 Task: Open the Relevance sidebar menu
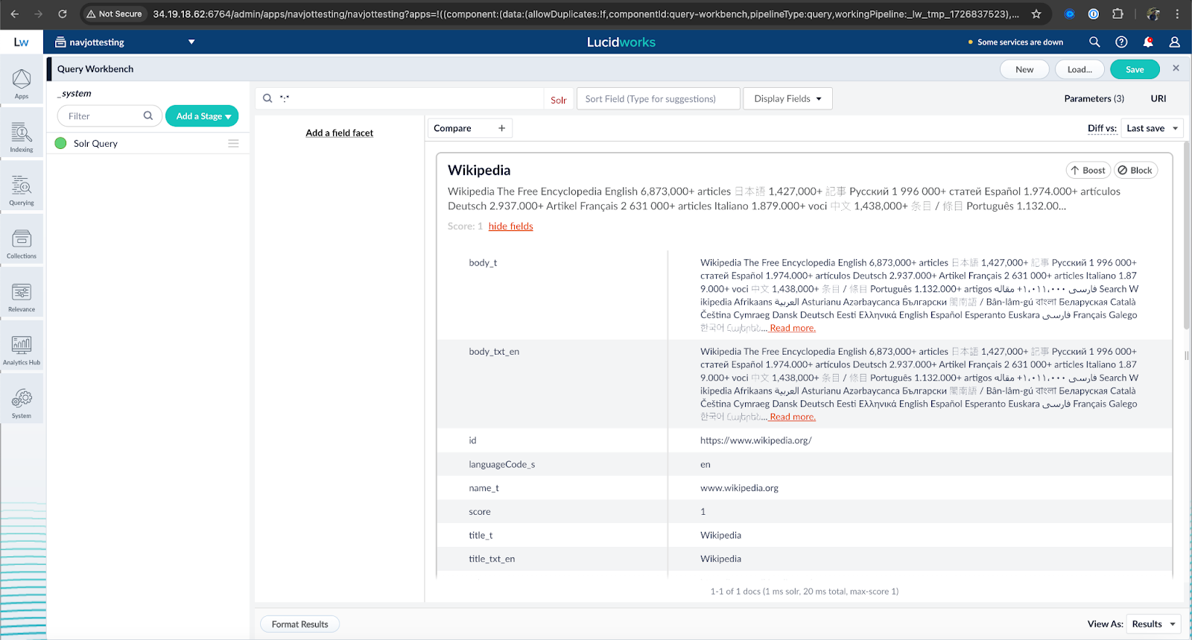tap(22, 297)
